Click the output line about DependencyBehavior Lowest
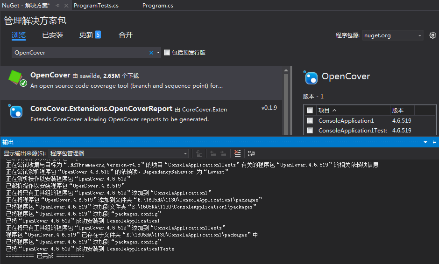 [x=117, y=172]
